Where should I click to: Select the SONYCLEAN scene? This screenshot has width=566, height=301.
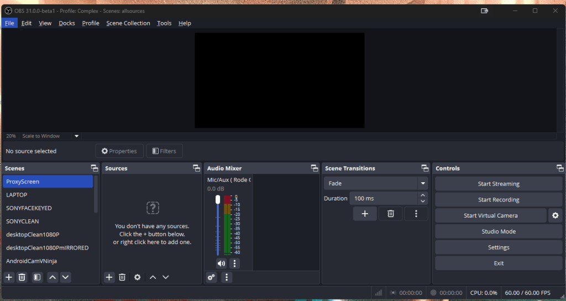click(48, 221)
